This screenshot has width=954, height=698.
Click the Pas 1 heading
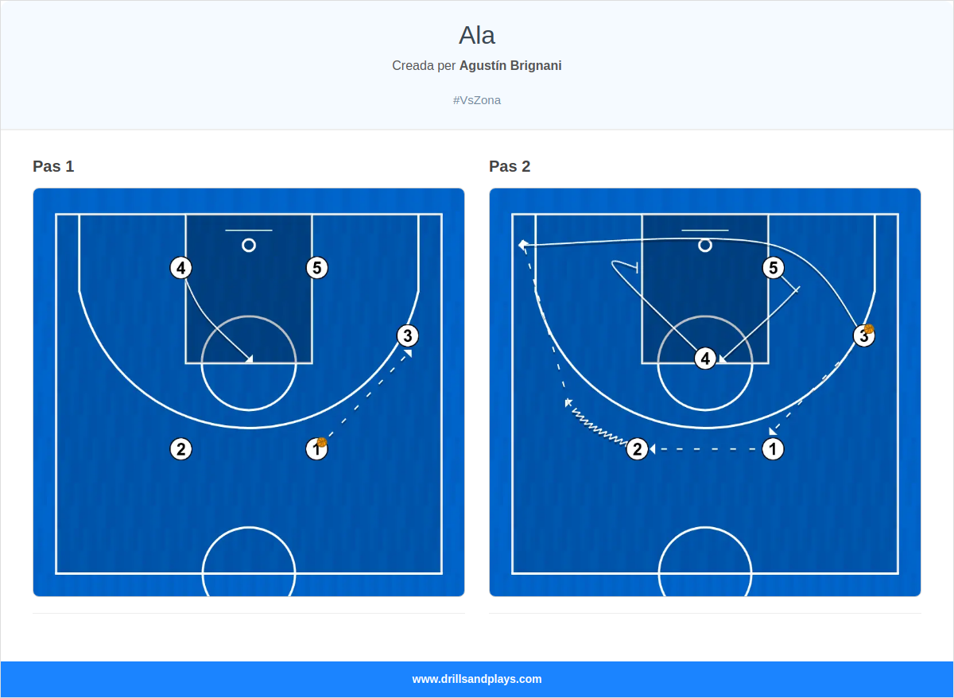coord(53,166)
